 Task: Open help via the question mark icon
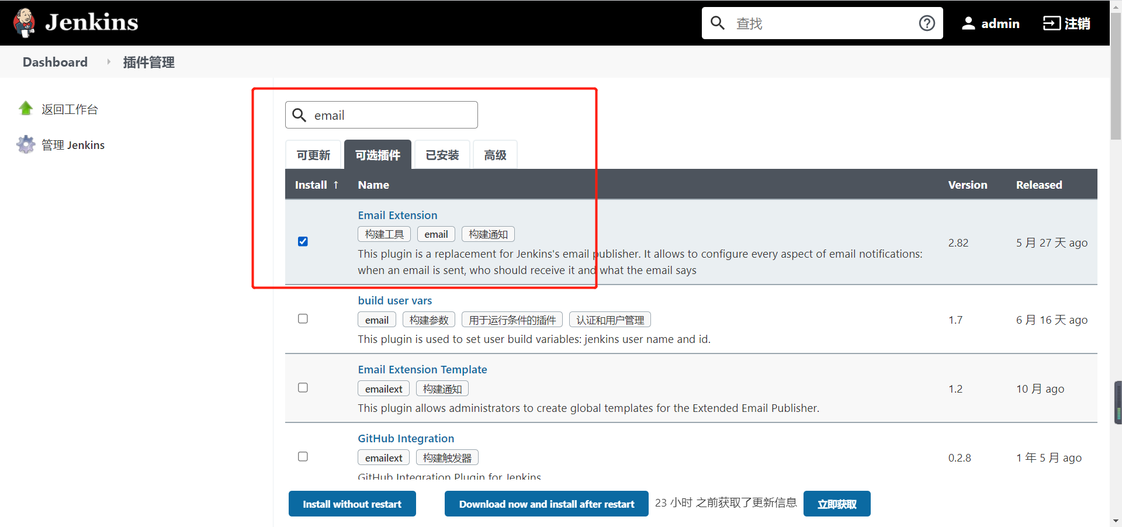point(927,23)
